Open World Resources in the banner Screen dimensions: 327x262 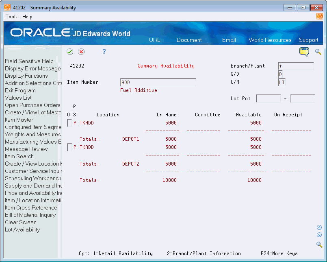[x=270, y=40]
